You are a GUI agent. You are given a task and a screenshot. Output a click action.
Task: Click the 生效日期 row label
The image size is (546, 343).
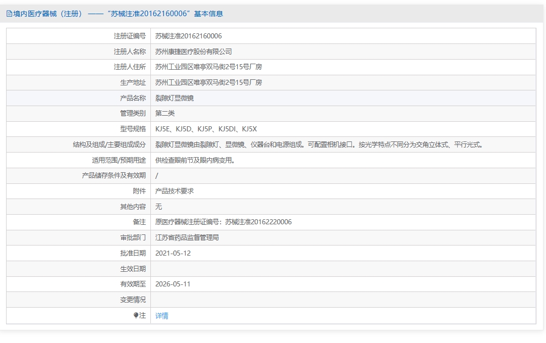(x=133, y=269)
